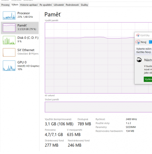
Task: Click the Využití paměti usage graph
Action: (98, 58)
